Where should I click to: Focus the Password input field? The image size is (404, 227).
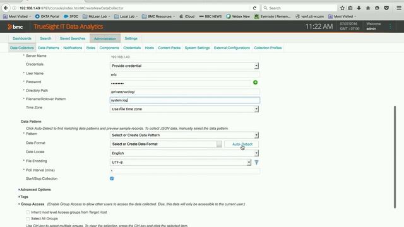(181, 83)
